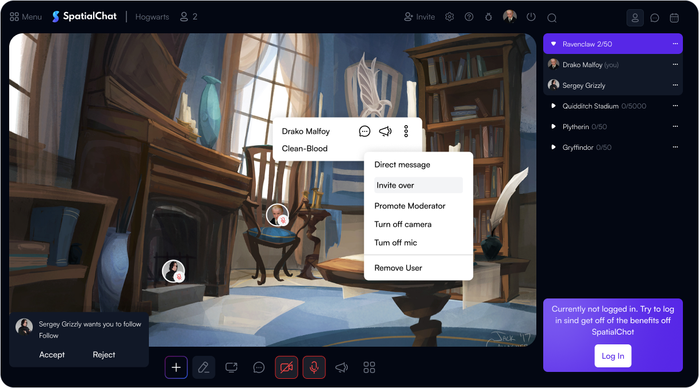
Task: Expand the Gryffindor room
Action: (554, 148)
